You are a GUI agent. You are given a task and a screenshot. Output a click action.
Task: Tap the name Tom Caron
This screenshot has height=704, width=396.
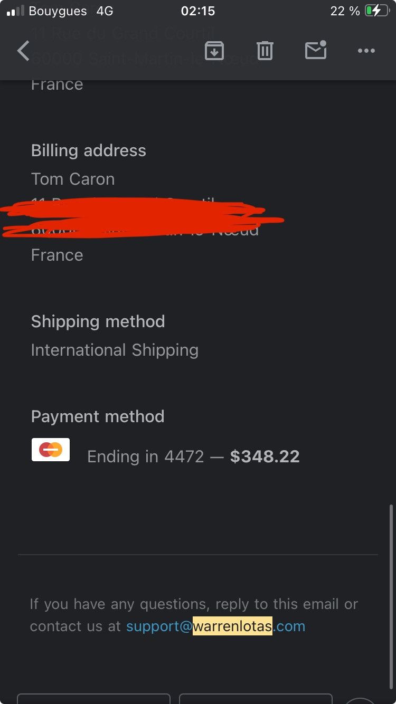[73, 179]
